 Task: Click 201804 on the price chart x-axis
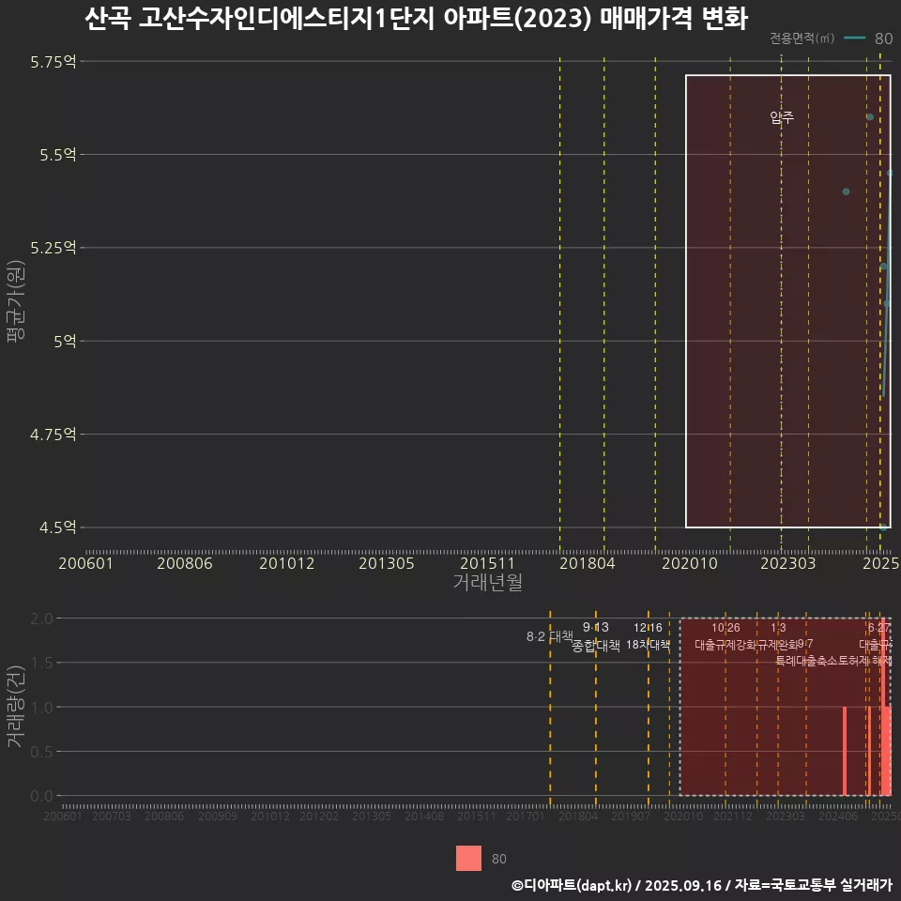(x=588, y=563)
